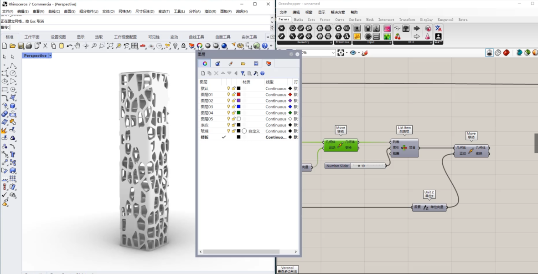Click the cherry icon in Util group
This screenshot has height=274, width=538.
pyautogui.click(x=397, y=36)
